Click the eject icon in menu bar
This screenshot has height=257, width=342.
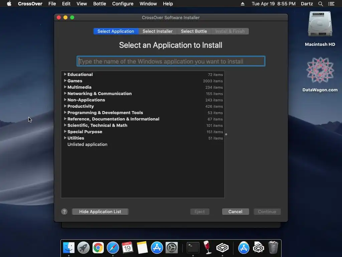click(x=242, y=4)
